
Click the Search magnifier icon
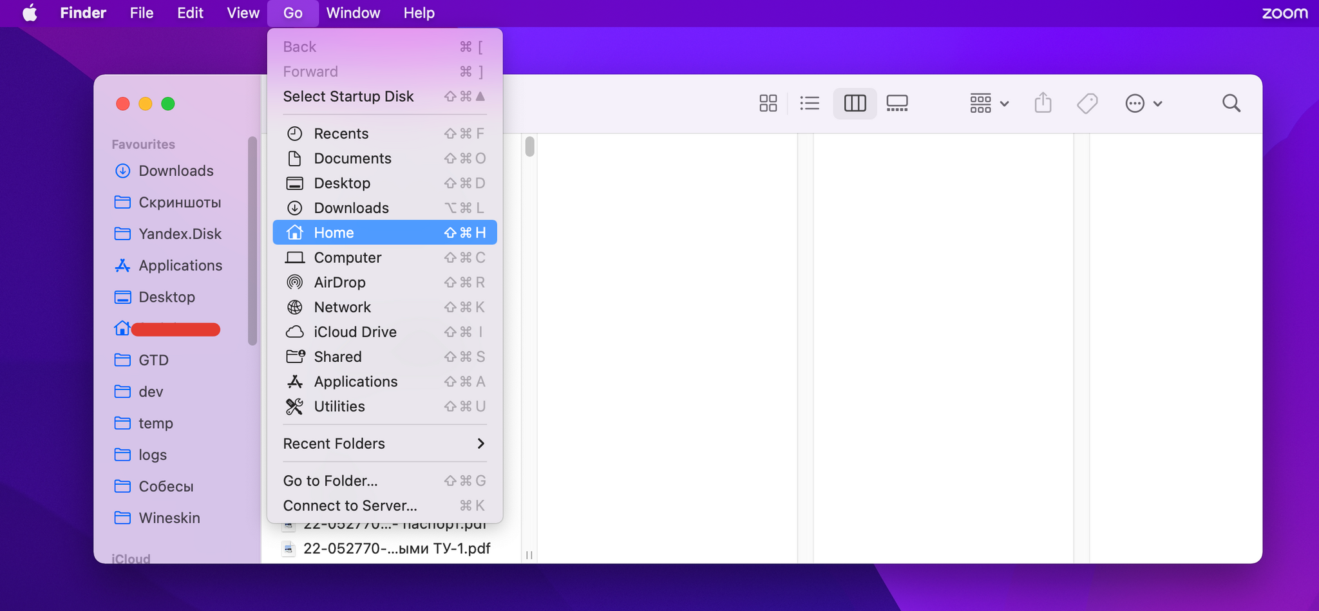pyautogui.click(x=1231, y=103)
